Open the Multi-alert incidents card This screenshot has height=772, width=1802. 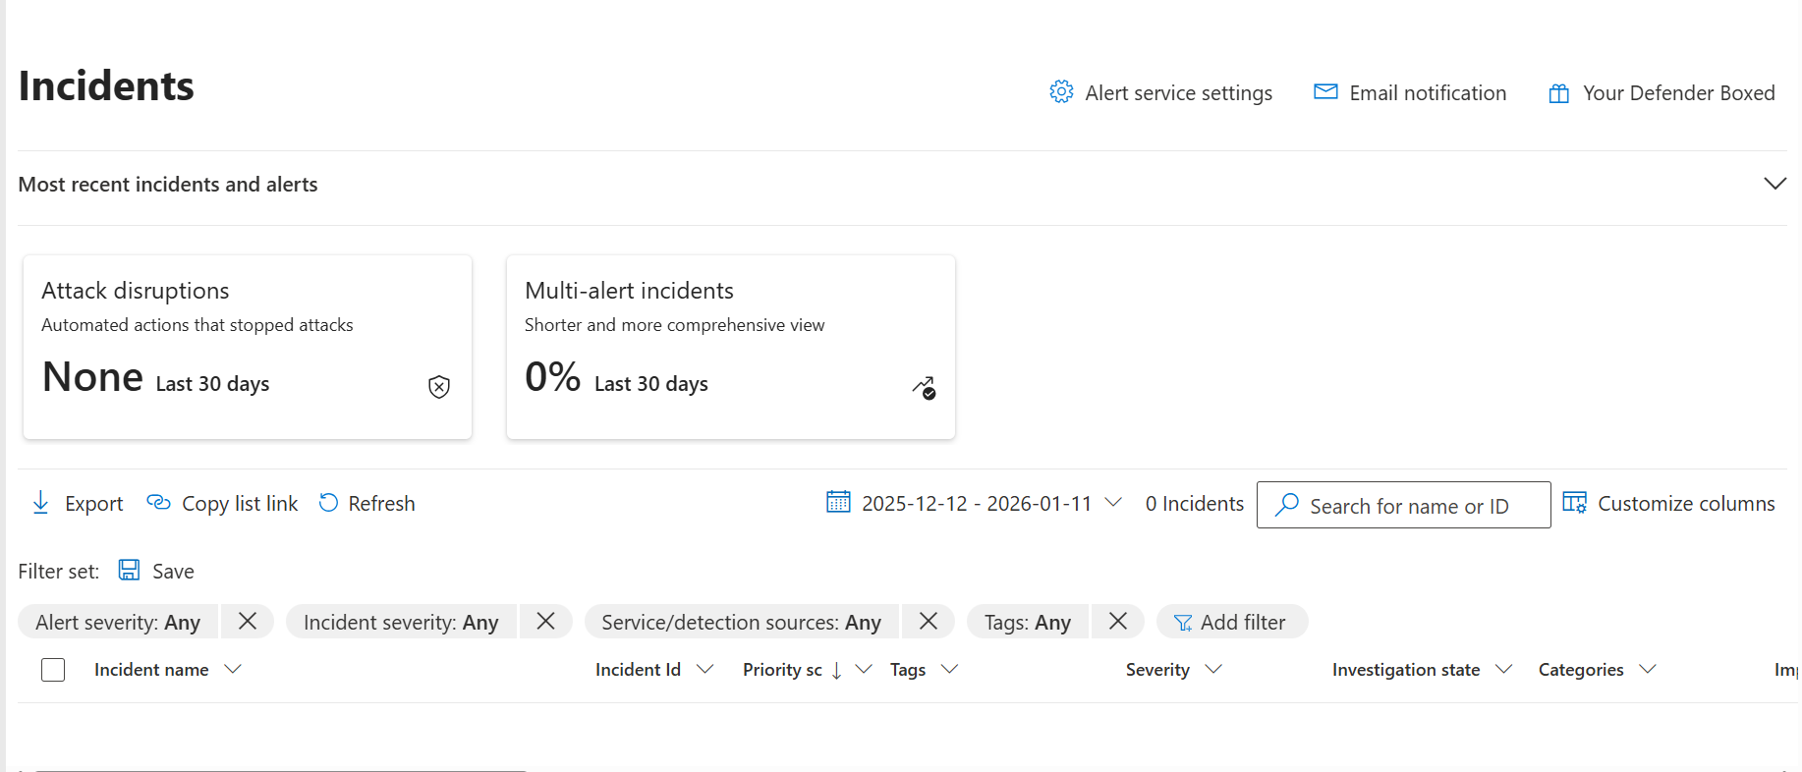tap(731, 347)
